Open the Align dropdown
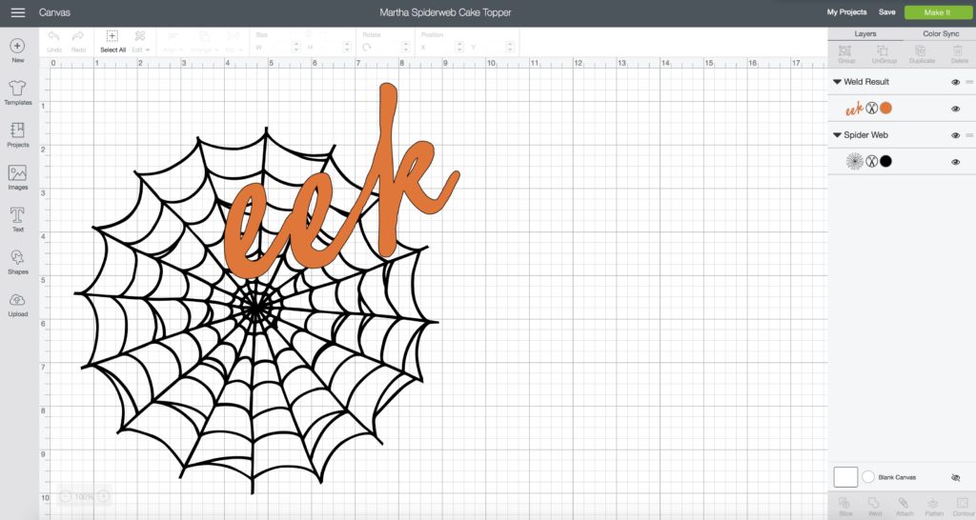 173,42
